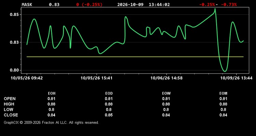Click the CLOSE value under EOM
Viewport: 256px width, 136px height.
223,115
